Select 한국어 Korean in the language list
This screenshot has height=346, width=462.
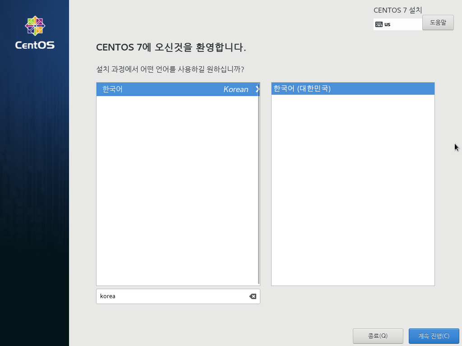178,89
